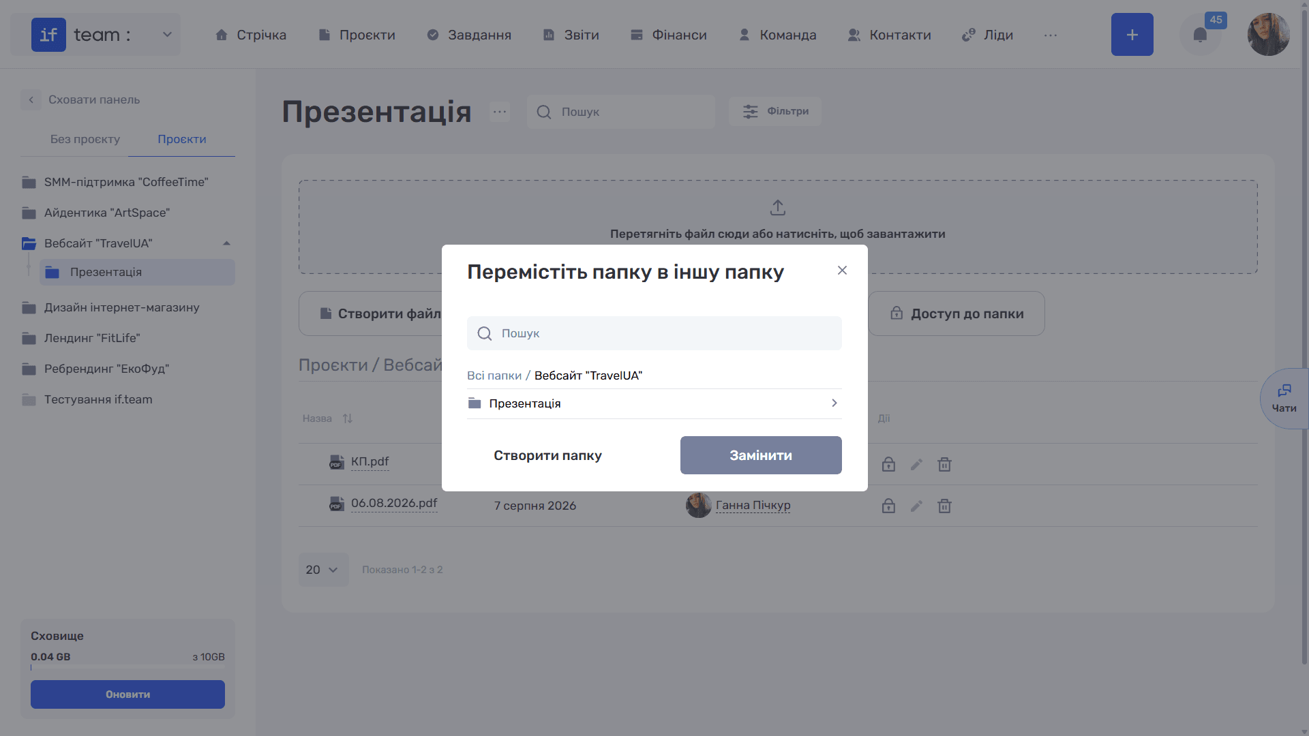Go to Проєкти in top navigation
This screenshot has height=736, width=1309.
click(357, 35)
